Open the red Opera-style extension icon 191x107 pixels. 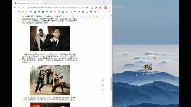point(96,8)
